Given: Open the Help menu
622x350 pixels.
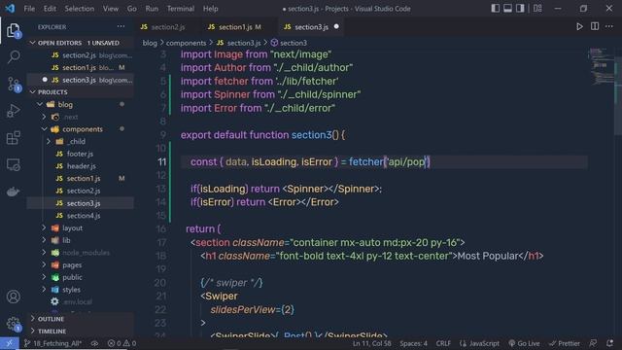Looking at the screenshot, I should tap(211, 9).
